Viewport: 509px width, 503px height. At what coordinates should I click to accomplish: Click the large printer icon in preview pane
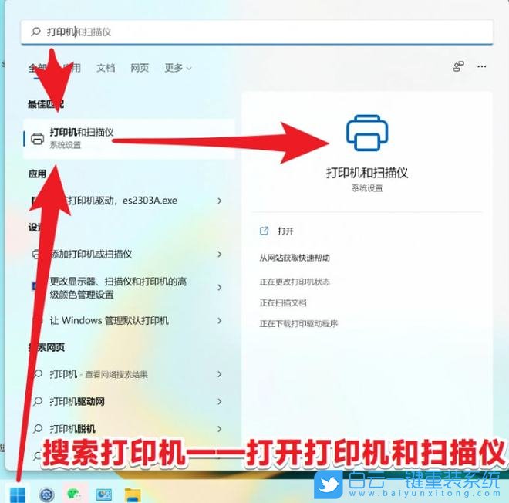pos(367,133)
